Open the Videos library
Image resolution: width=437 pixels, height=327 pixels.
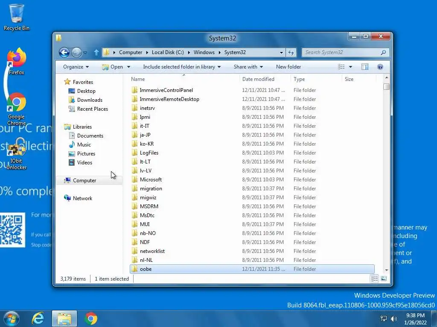click(84, 162)
